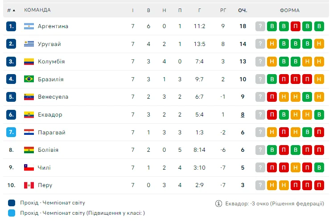Viewport: 333px width, 221px height.
Task: Click the Uruguay flag icon
Action: 29,44
